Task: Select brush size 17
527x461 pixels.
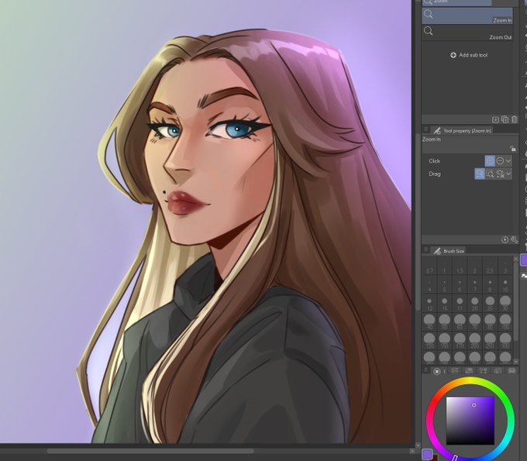Action: coord(460,304)
